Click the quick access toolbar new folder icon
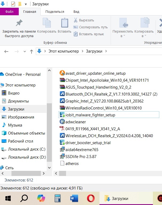Screen dimensions: 162x205 pos(20,4)
